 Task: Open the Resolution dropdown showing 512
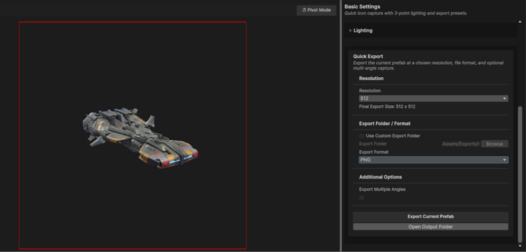click(433, 99)
